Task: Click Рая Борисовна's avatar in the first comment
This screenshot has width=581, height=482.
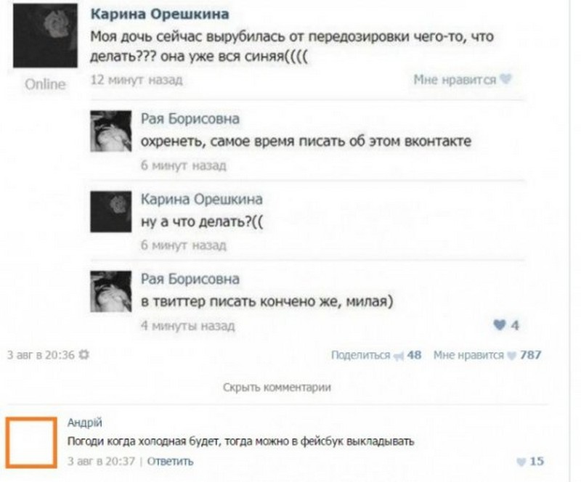Action: tap(110, 131)
